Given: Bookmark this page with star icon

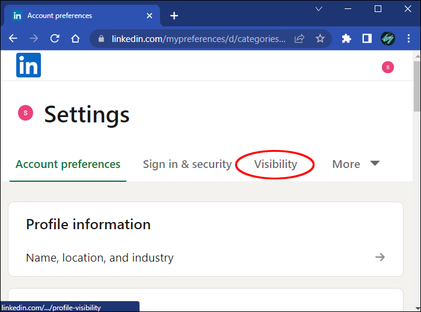Looking at the screenshot, I should [320, 38].
